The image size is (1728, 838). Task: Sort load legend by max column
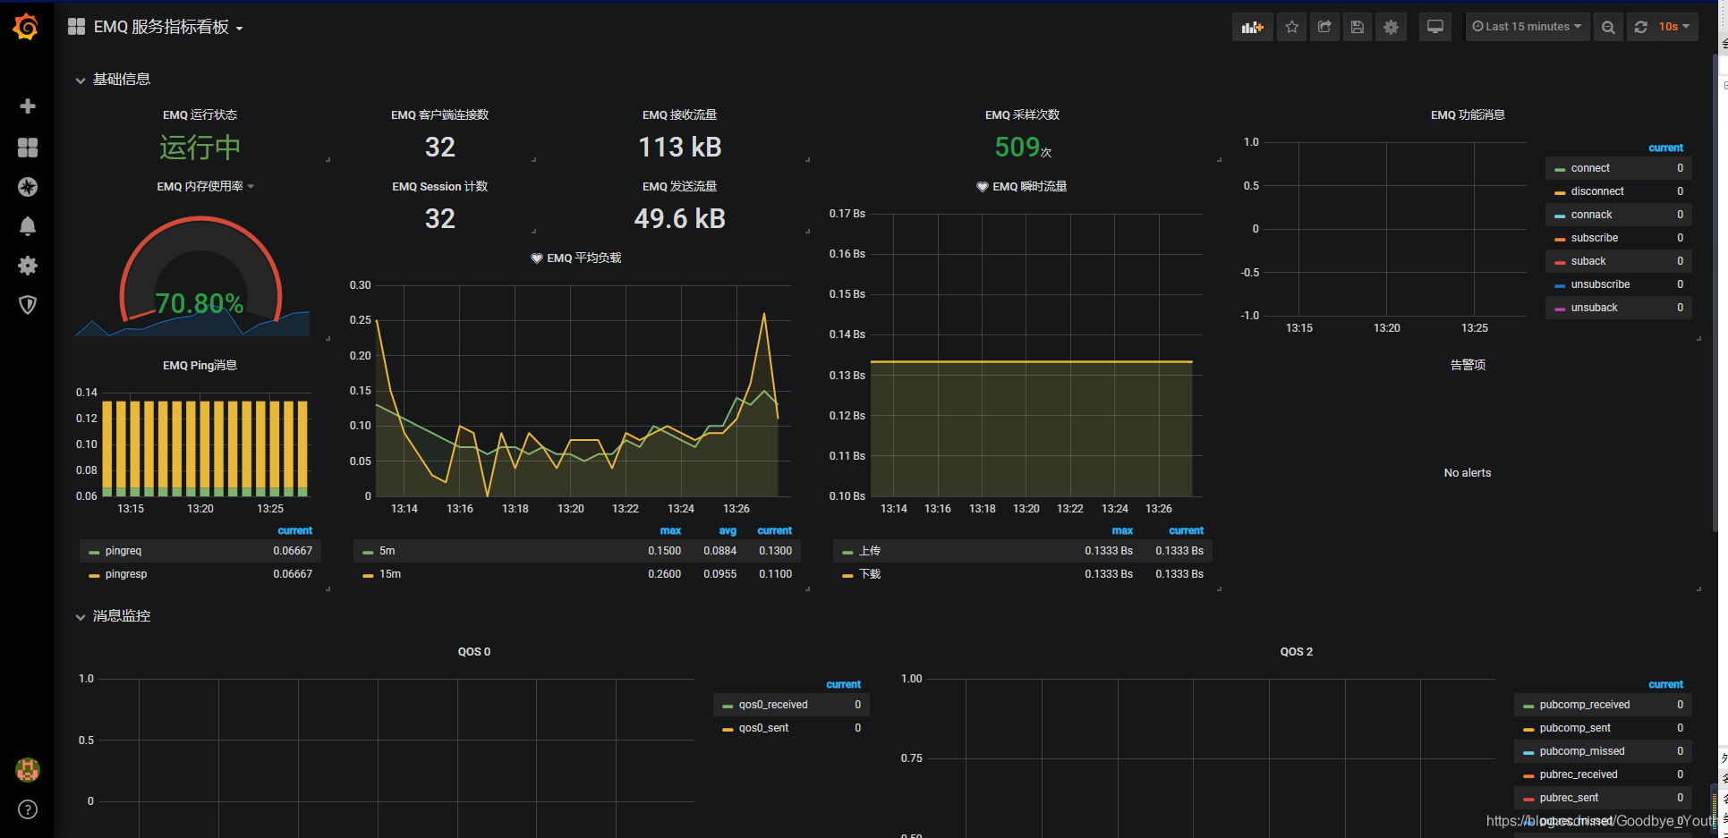[x=670, y=530]
